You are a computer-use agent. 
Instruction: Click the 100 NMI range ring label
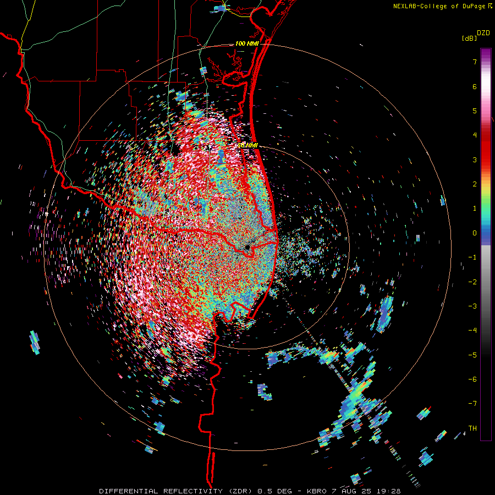coord(247,43)
